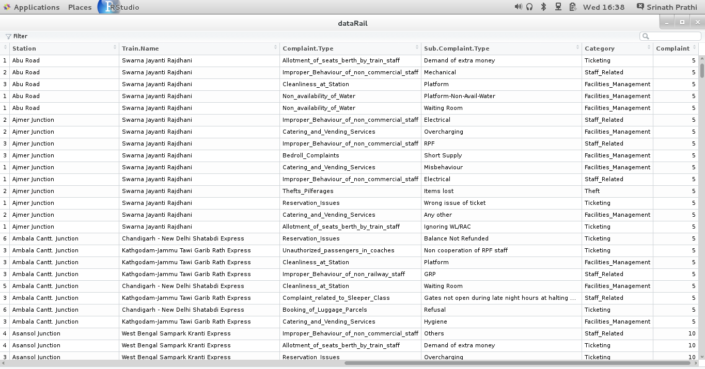Select the 'Short Supply' cell

click(501, 155)
